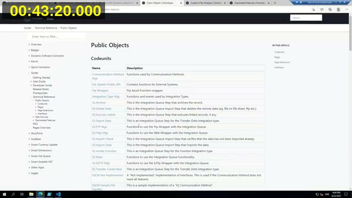Open taskbar search magnifier
The height and width of the screenshot is (198, 352).
[x=13, y=194]
